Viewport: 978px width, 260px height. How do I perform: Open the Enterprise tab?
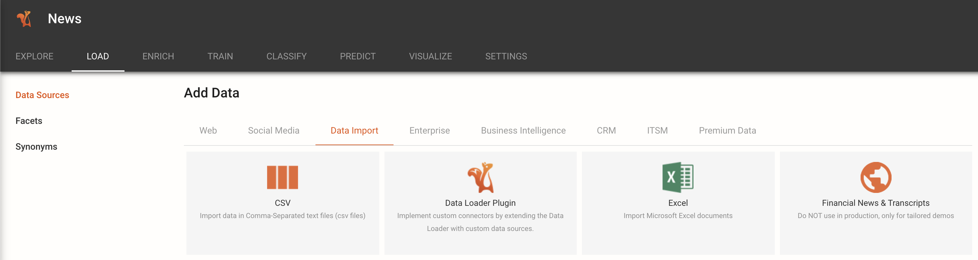pos(430,131)
